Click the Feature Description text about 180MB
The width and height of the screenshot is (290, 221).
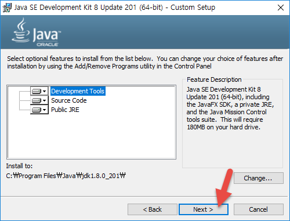pyautogui.click(x=230, y=108)
